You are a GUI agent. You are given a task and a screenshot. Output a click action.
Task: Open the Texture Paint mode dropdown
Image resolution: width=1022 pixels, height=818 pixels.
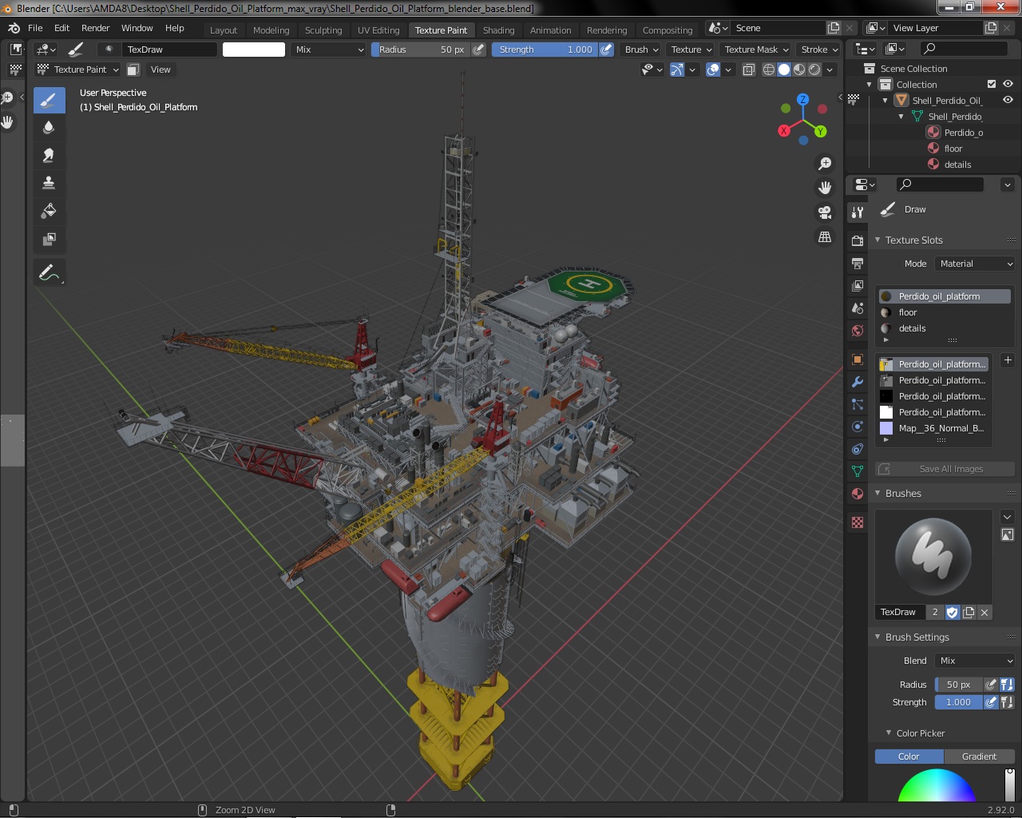click(77, 69)
